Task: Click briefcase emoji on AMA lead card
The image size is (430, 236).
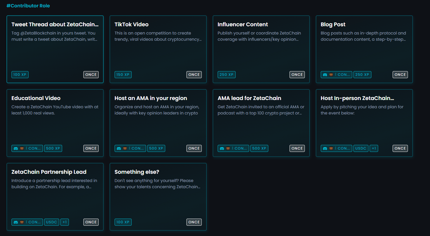Action: coord(228,148)
